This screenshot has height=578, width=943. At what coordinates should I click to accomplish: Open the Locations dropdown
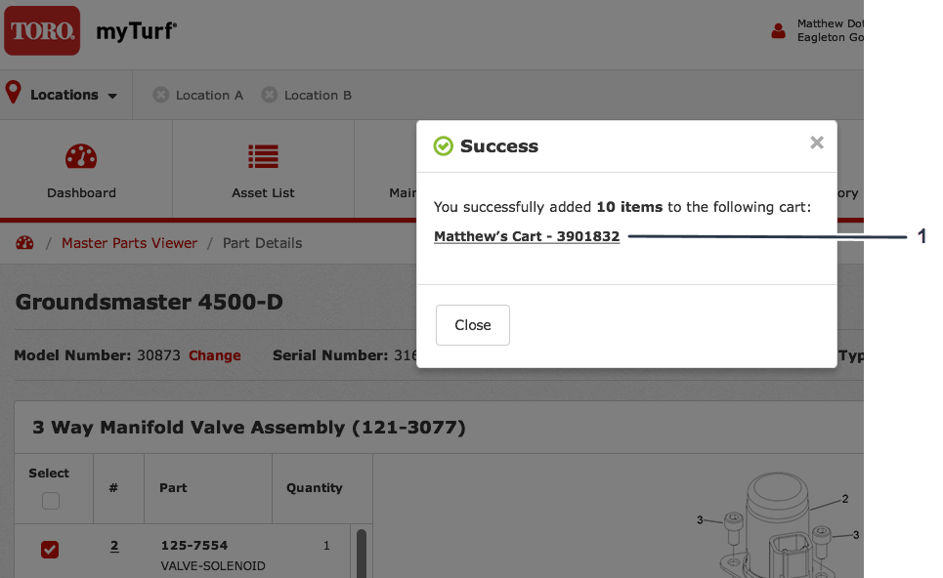[64, 95]
